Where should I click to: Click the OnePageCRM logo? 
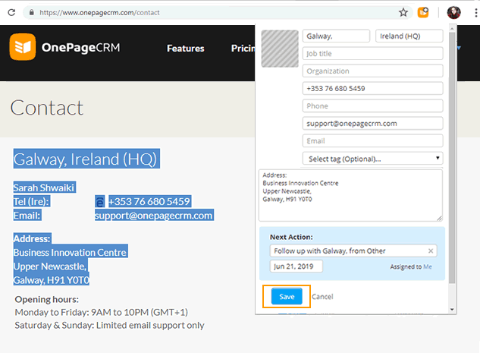click(x=65, y=47)
